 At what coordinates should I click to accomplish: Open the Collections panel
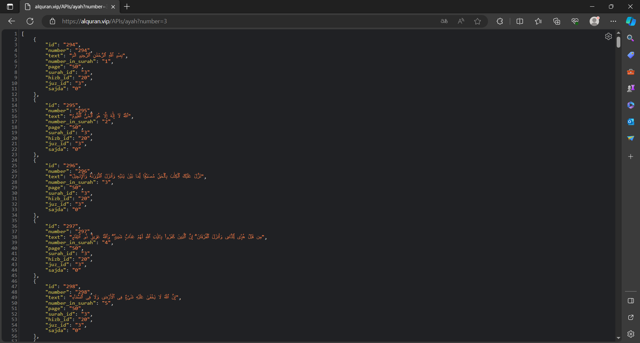[557, 21]
